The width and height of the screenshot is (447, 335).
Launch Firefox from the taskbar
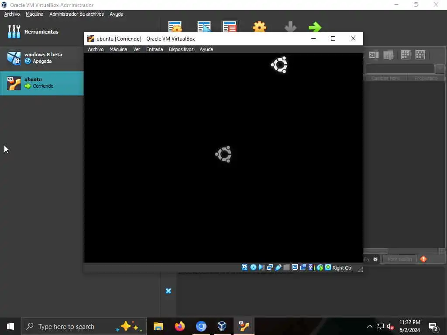[x=179, y=326]
